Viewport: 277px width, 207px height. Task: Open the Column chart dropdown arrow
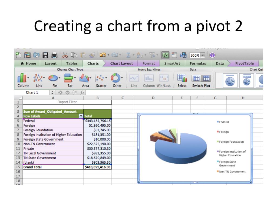28,78
